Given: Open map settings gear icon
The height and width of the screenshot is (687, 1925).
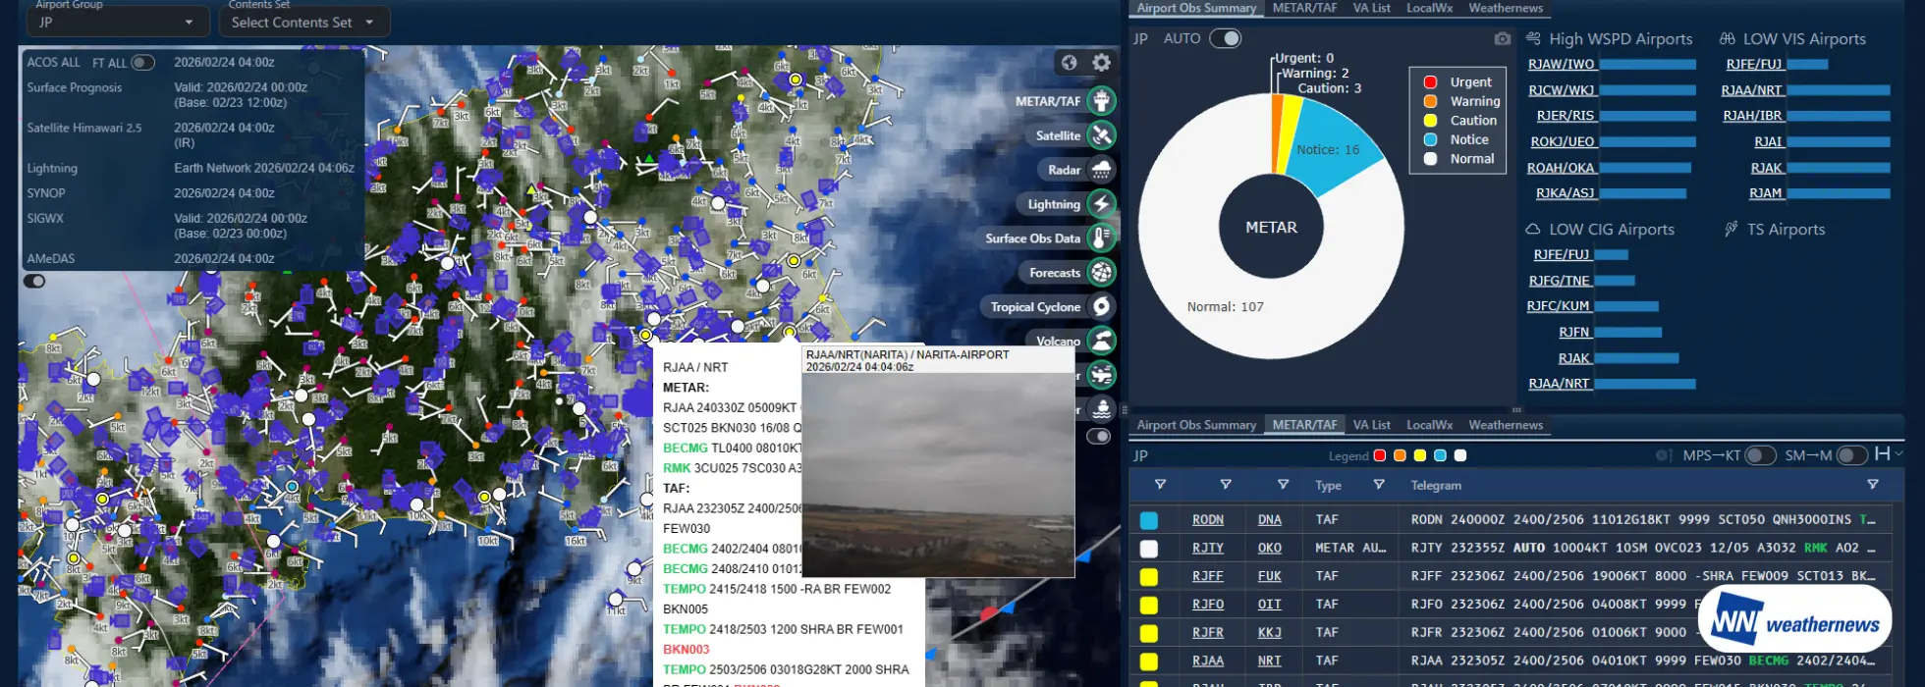Looking at the screenshot, I should pyautogui.click(x=1102, y=63).
